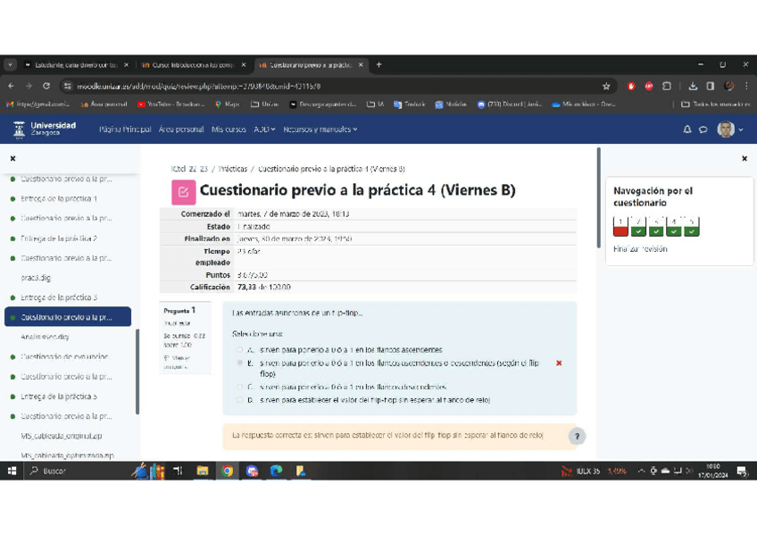Close the right quiz navigation drawer
This screenshot has width=757, height=535.
(x=745, y=158)
